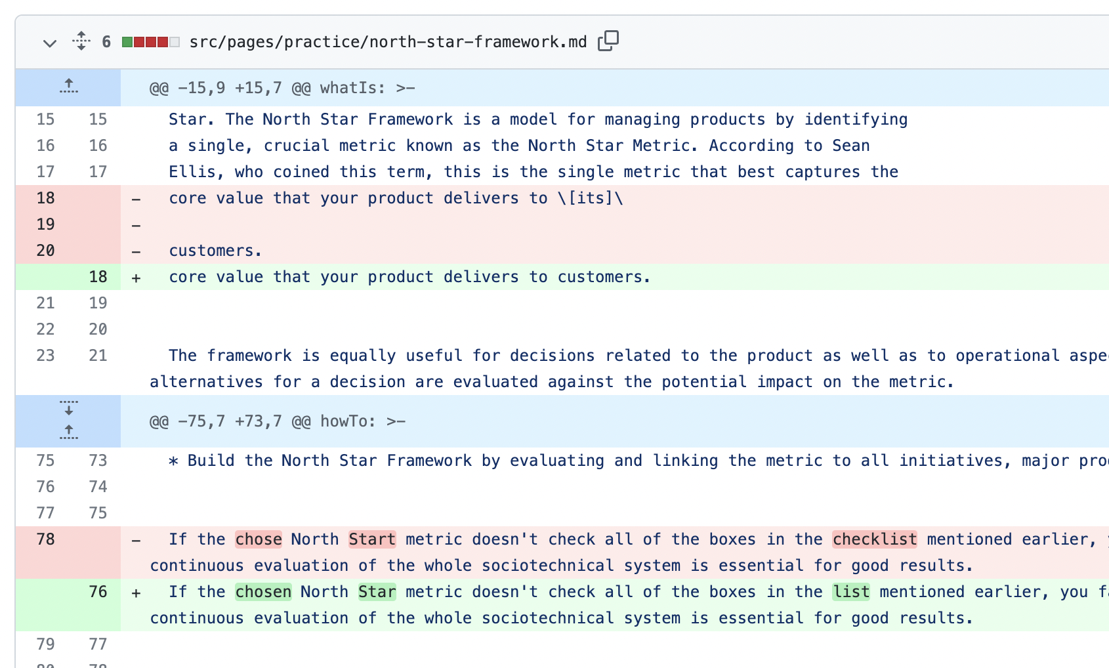Click the red deletion marker on line 78

[136, 539]
